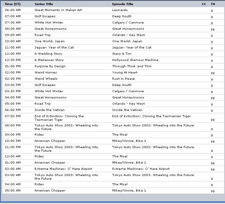Click Through Thick and Thin episode
Image resolution: width=225 pixels, height=204 pixels.
click(x=132, y=66)
